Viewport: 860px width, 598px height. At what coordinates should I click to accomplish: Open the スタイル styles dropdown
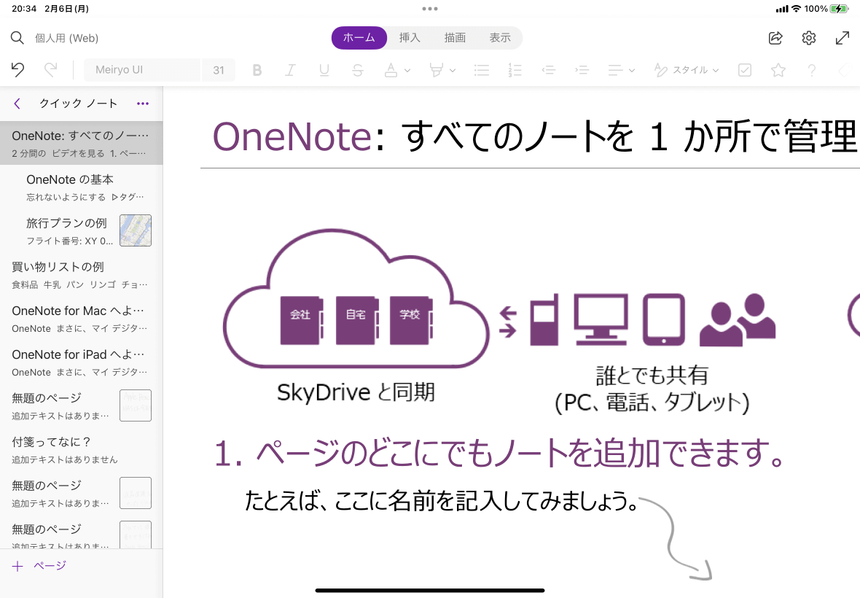point(686,70)
